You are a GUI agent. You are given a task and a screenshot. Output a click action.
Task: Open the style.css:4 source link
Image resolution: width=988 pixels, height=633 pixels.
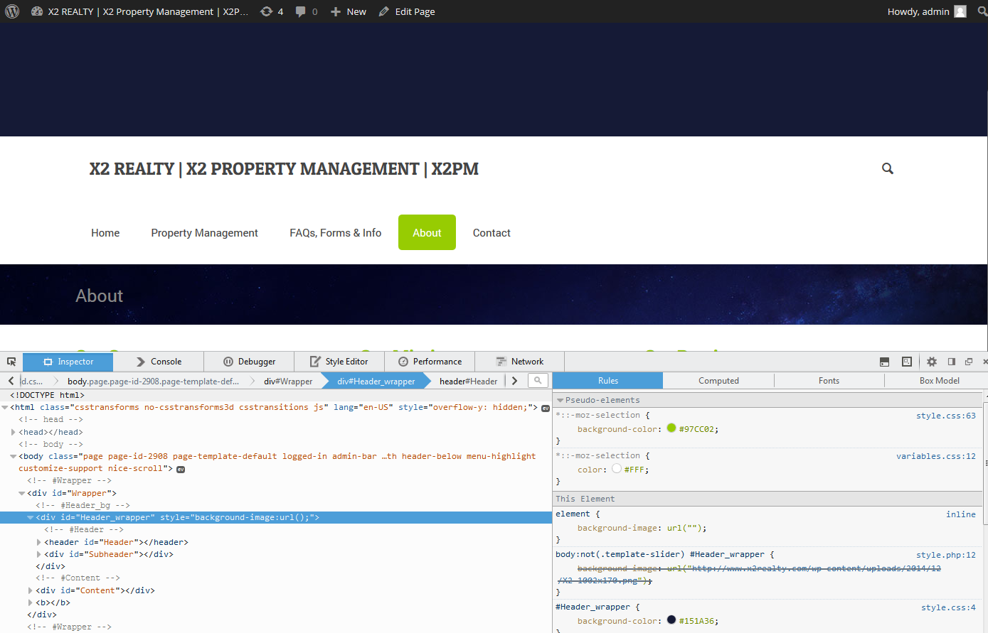pyautogui.click(x=948, y=607)
